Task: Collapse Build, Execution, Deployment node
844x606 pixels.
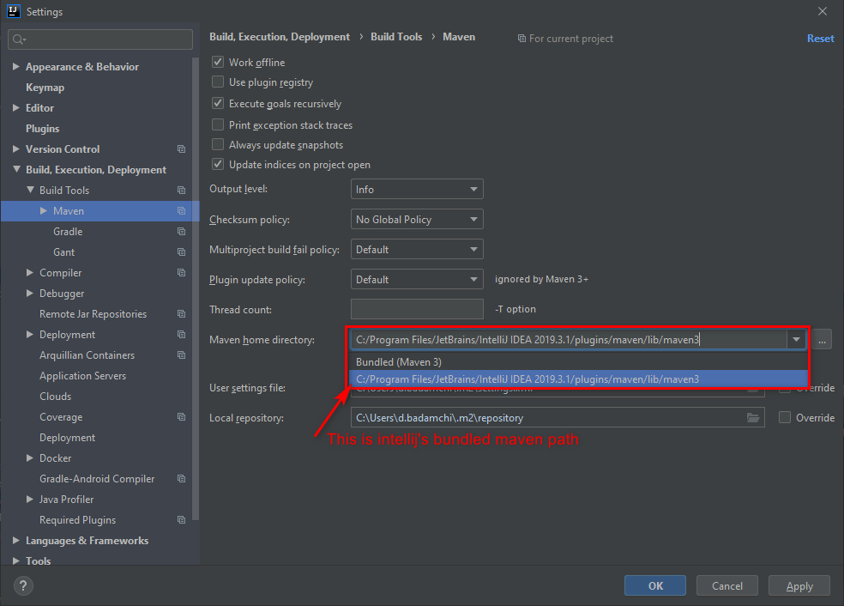Action: pos(16,169)
